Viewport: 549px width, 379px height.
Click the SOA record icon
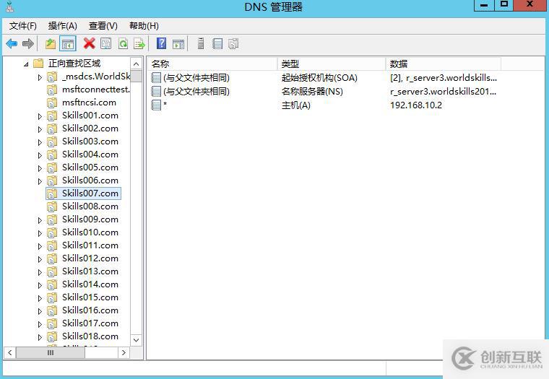click(156, 78)
